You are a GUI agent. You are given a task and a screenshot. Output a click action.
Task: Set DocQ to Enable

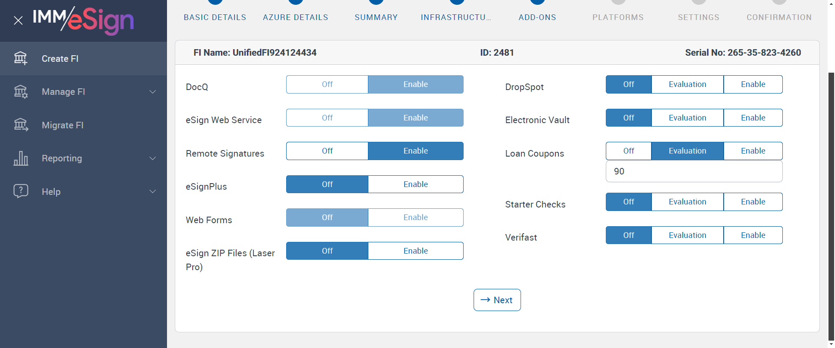pos(416,84)
